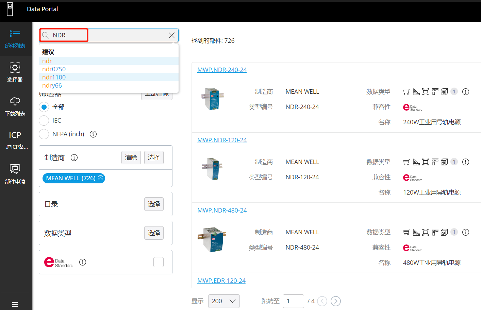Select the NFPA (inch) radio button

pos(44,134)
